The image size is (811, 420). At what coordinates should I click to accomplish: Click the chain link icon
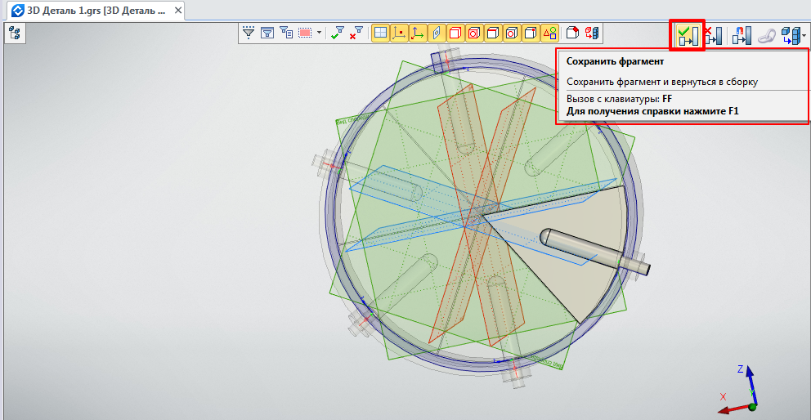767,36
